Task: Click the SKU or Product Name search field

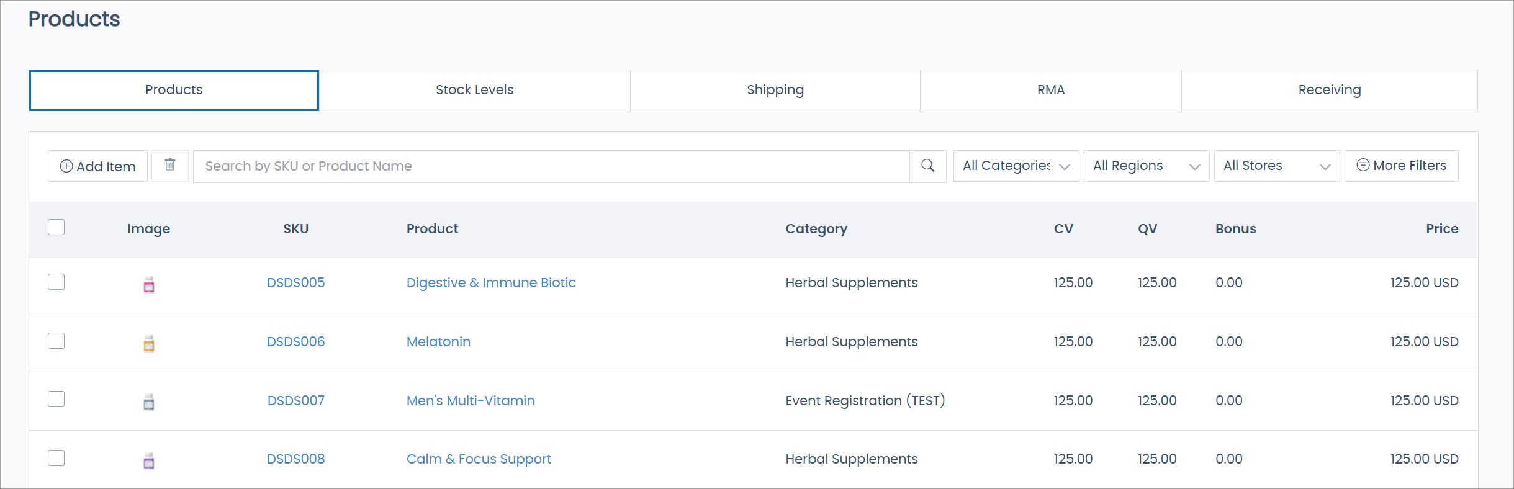Action: [551, 166]
